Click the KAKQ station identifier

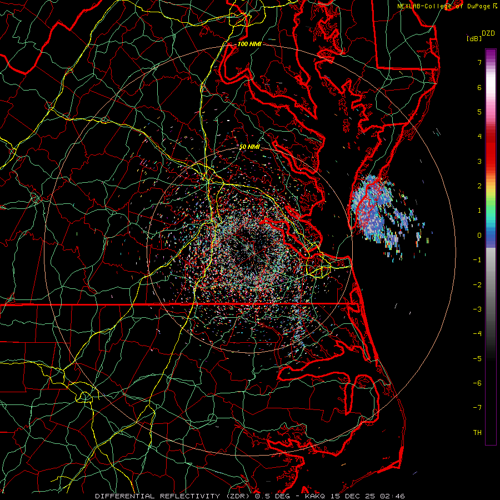[x=316, y=496]
